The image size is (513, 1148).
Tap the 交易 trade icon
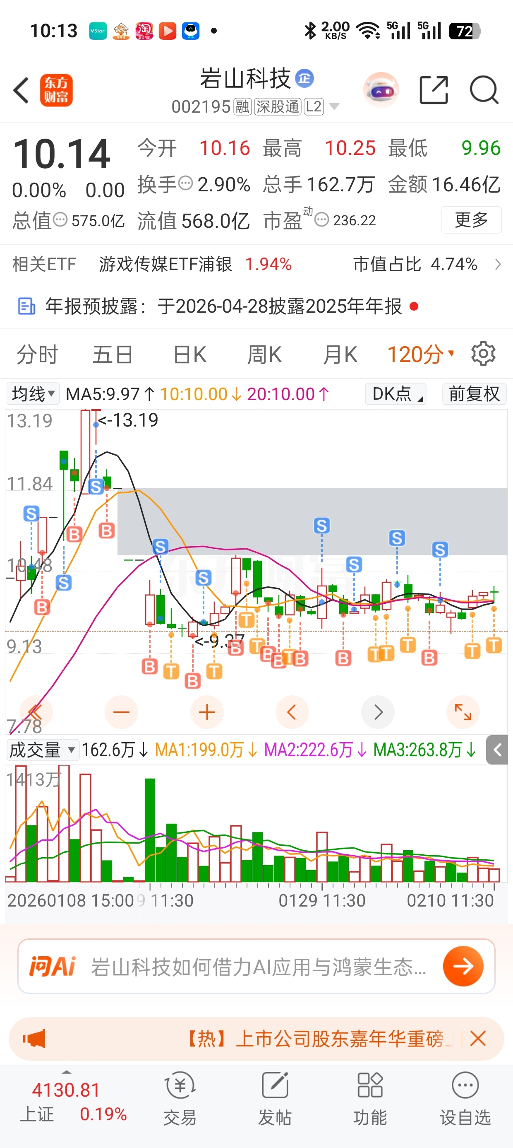pos(180,1099)
